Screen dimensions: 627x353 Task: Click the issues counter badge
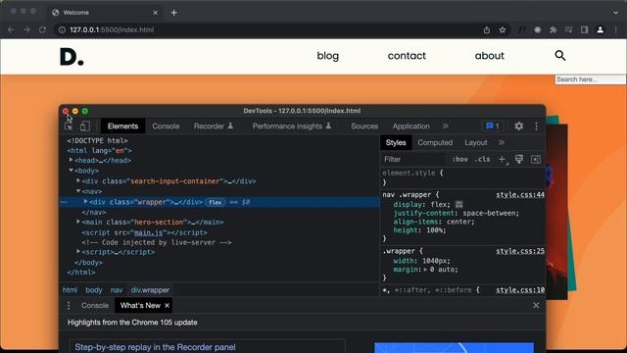pos(493,126)
